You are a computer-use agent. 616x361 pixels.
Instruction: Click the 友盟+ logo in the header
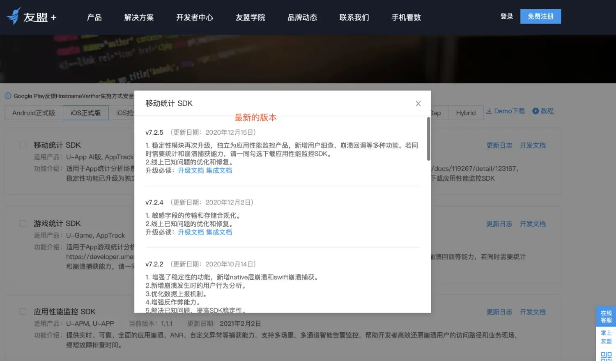31,16
